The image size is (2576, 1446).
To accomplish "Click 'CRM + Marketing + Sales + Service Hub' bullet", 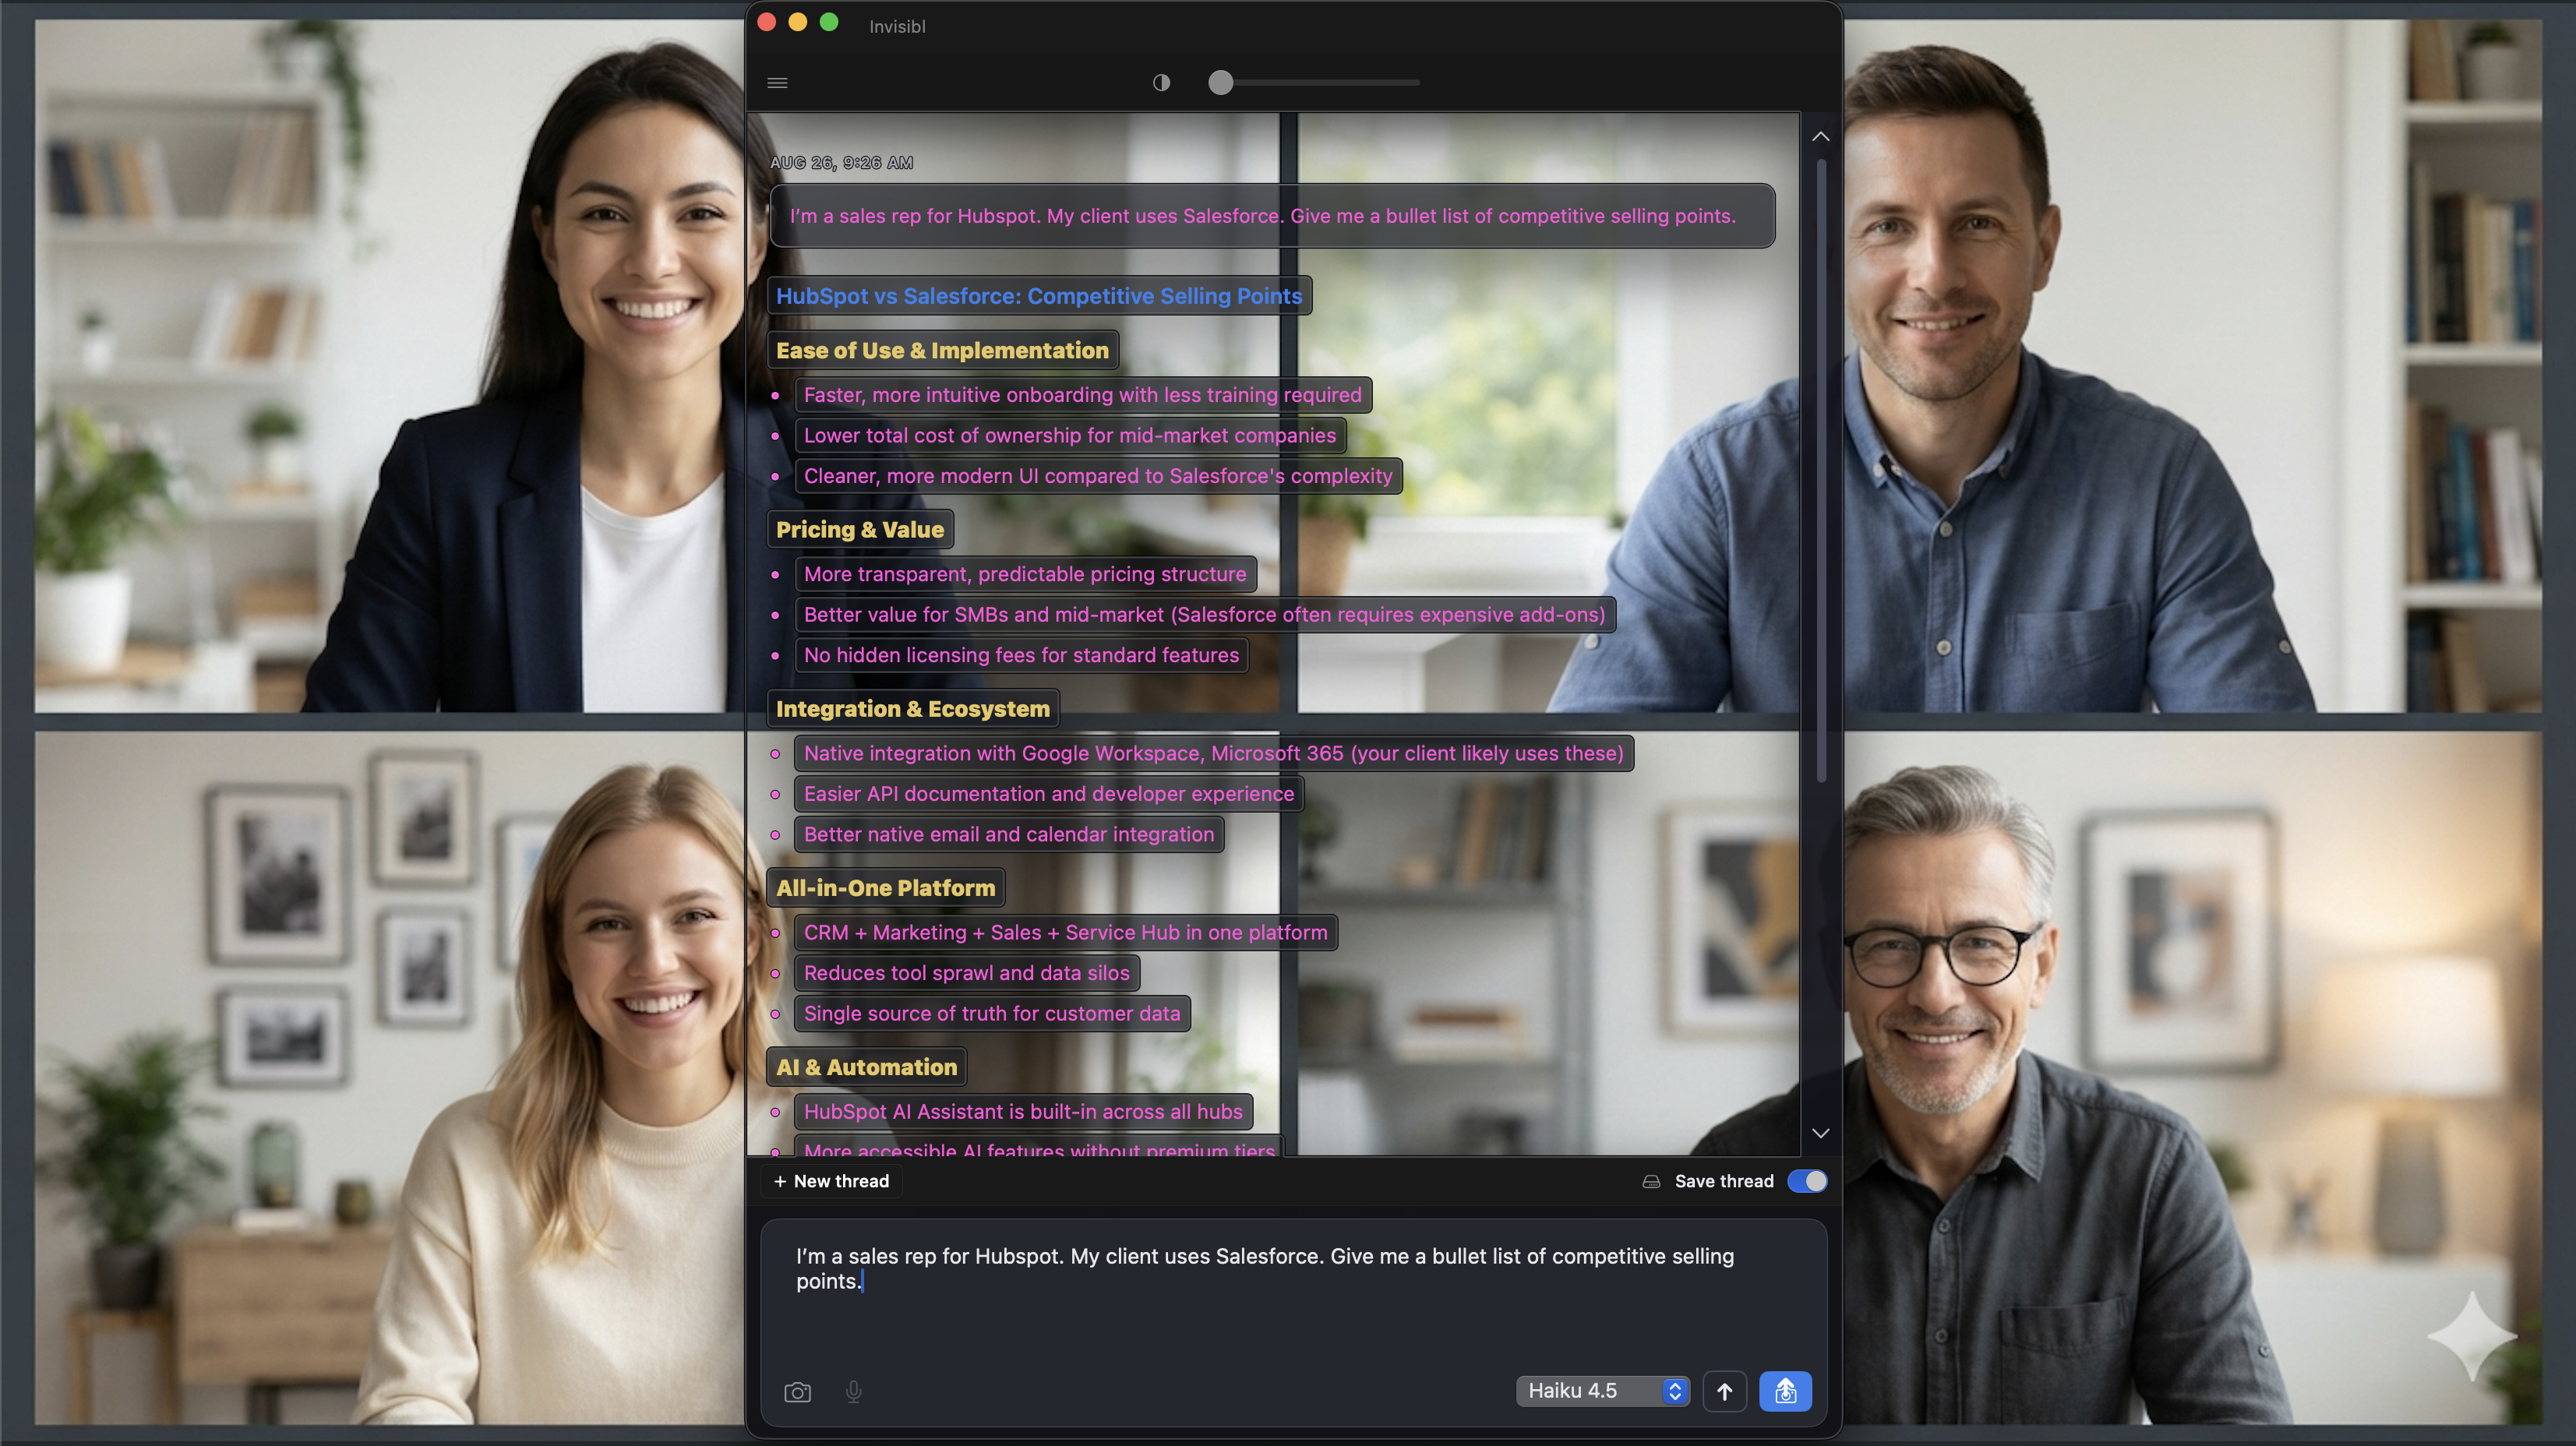I will [x=1065, y=933].
